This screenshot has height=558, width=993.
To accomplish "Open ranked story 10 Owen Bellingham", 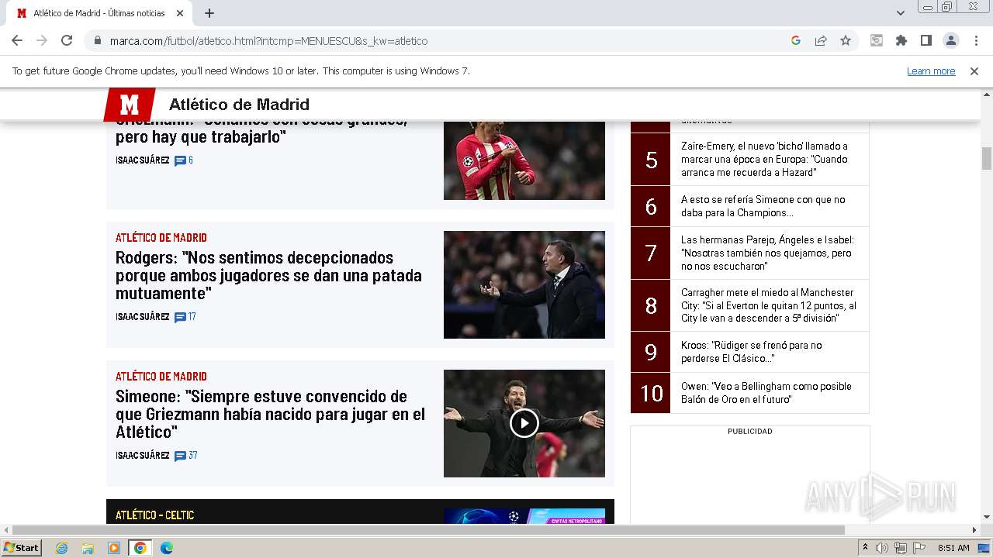I will point(766,393).
